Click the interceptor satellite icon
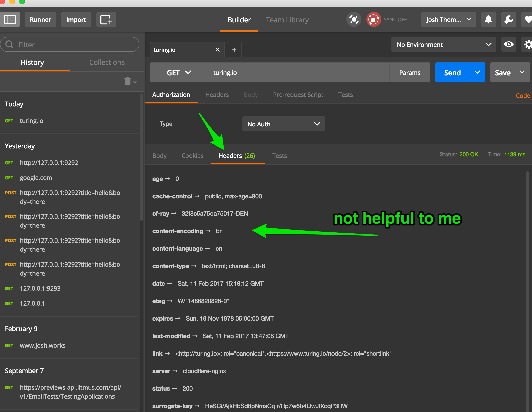This screenshot has height=412, width=532. [354, 19]
